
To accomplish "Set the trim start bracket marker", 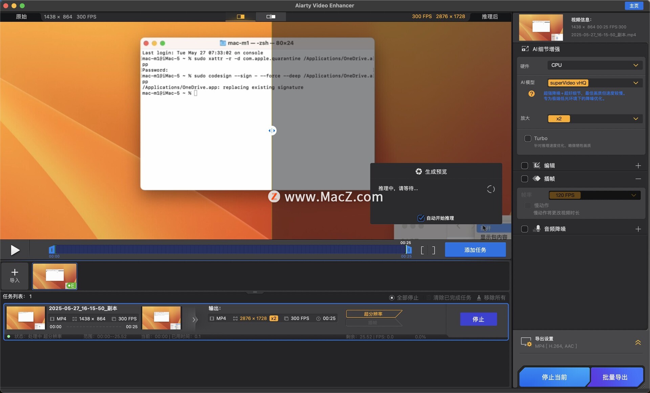I will [422, 250].
